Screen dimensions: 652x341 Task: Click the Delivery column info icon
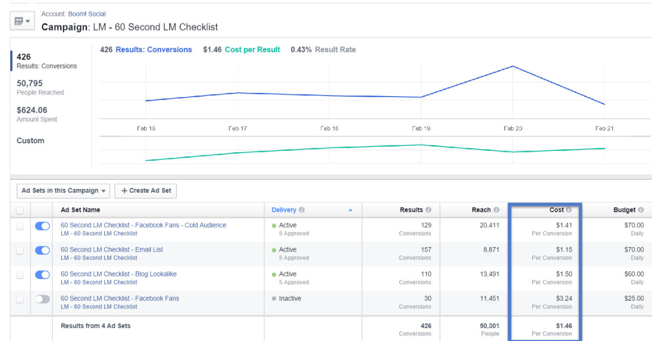301,210
